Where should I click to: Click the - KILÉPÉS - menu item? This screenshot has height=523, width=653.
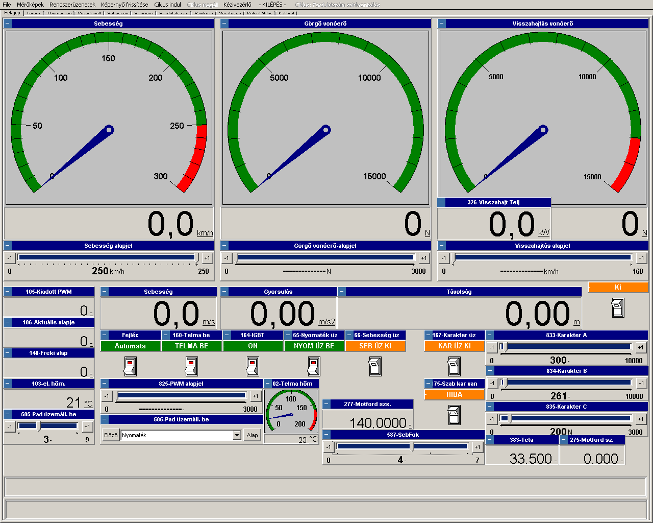point(273,5)
